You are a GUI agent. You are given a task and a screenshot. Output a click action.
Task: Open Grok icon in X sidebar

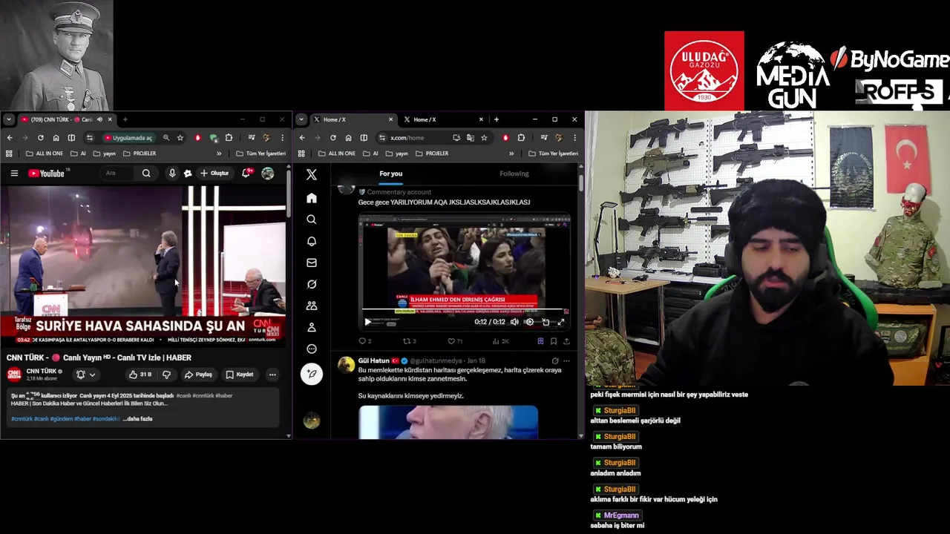[312, 284]
